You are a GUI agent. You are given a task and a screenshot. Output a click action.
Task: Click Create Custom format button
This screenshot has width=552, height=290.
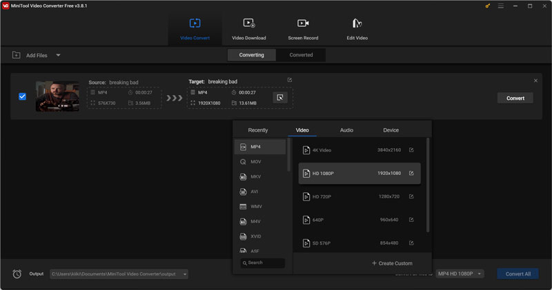392,263
